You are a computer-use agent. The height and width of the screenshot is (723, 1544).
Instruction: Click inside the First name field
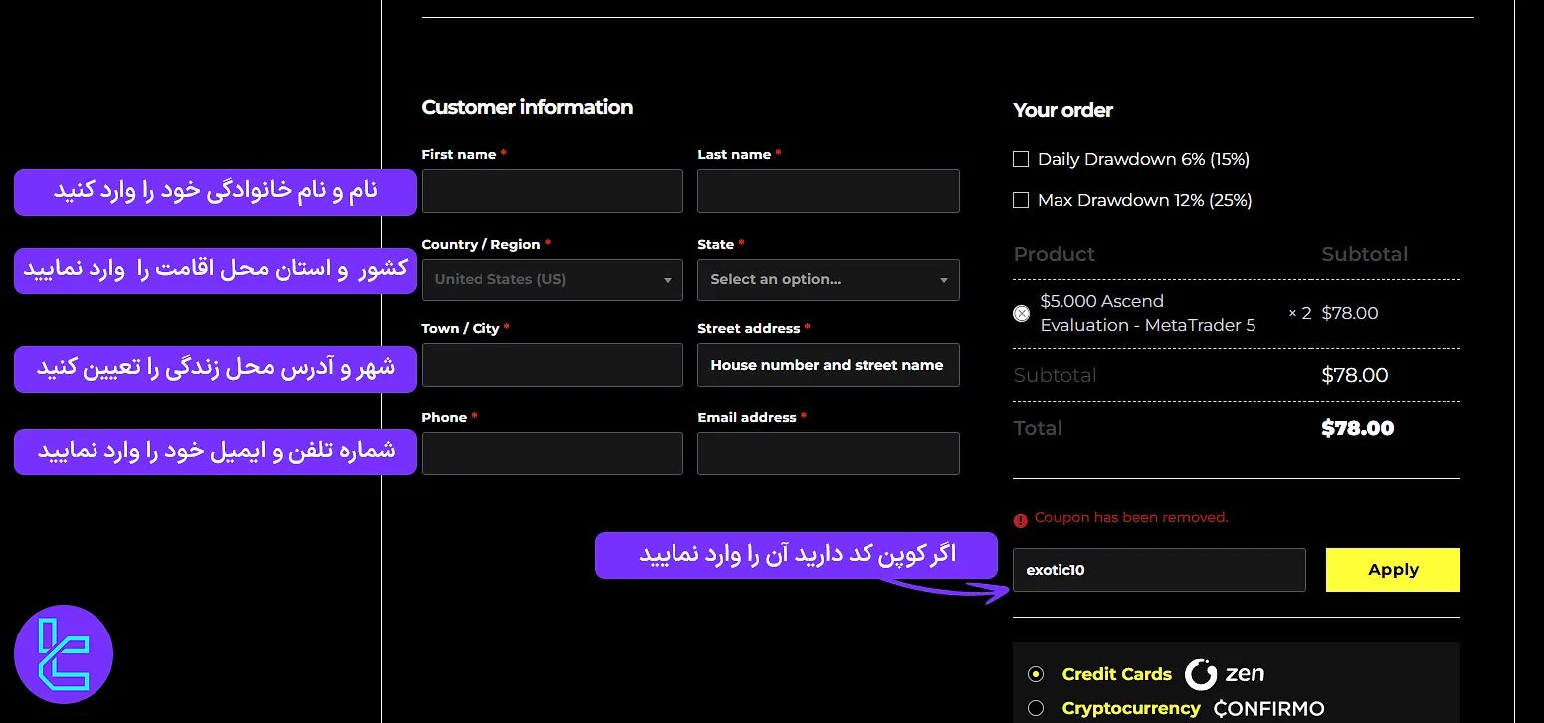coord(551,190)
